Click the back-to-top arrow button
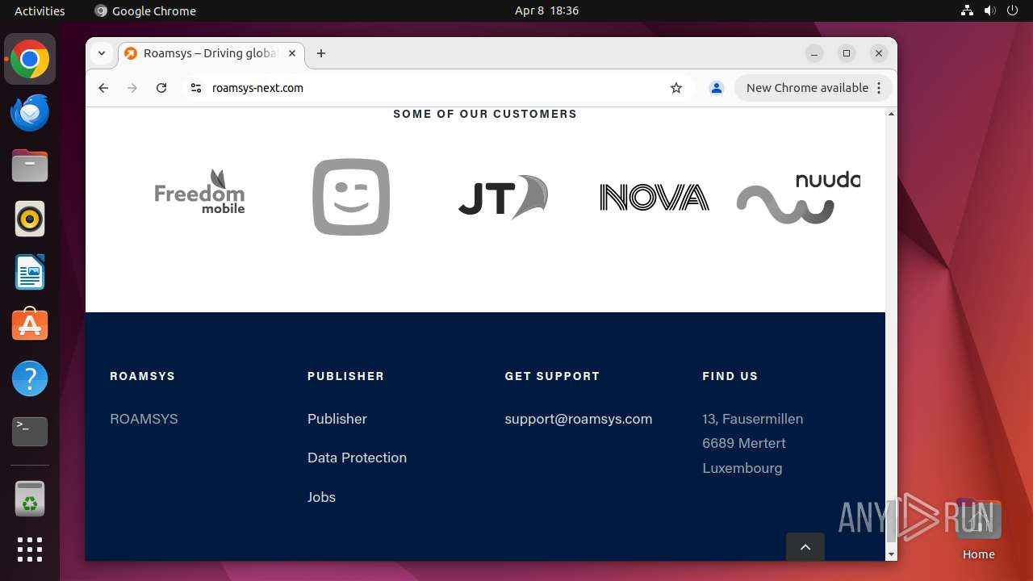Image resolution: width=1033 pixels, height=581 pixels. tap(805, 546)
